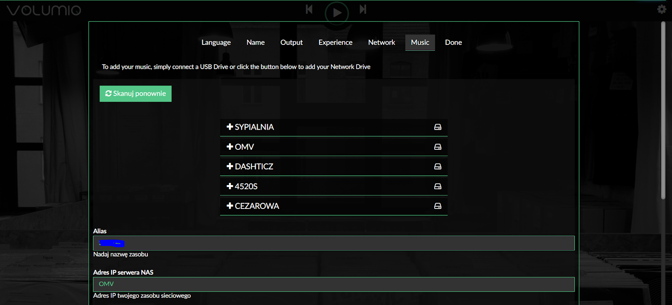
Task: Click the drive icon in the DASHTICZ row
Action: click(x=438, y=167)
